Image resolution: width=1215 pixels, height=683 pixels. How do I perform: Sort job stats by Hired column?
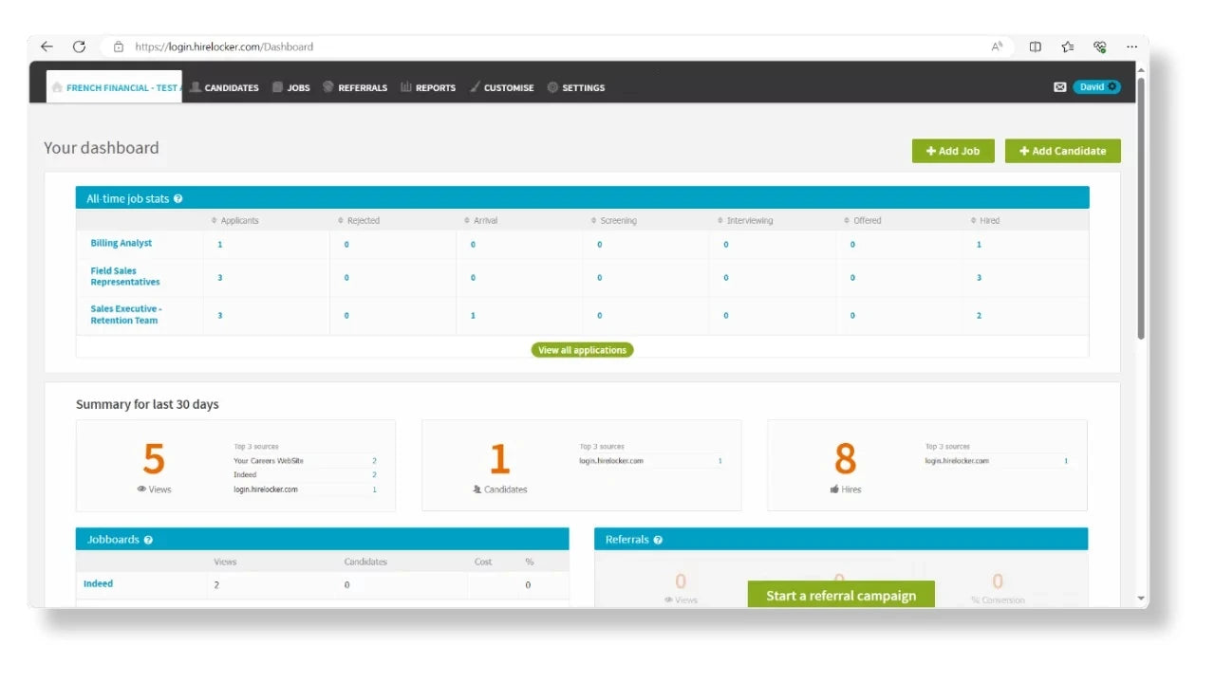click(x=988, y=221)
